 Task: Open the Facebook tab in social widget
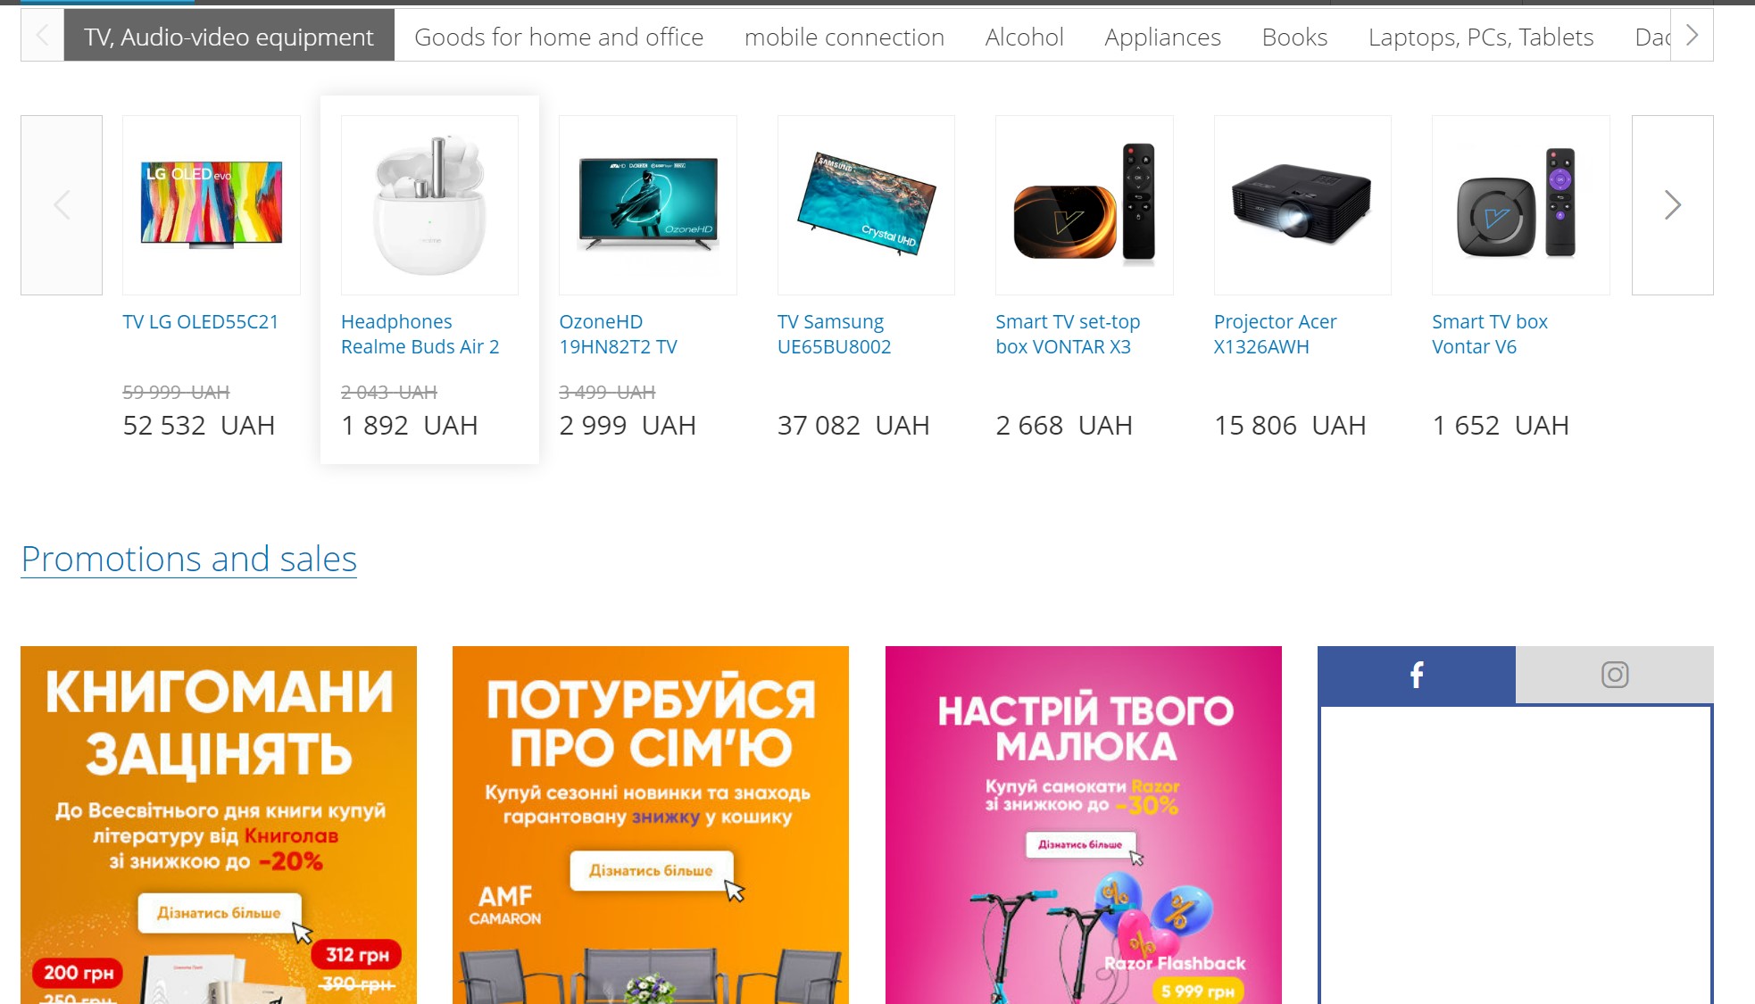pos(1416,675)
